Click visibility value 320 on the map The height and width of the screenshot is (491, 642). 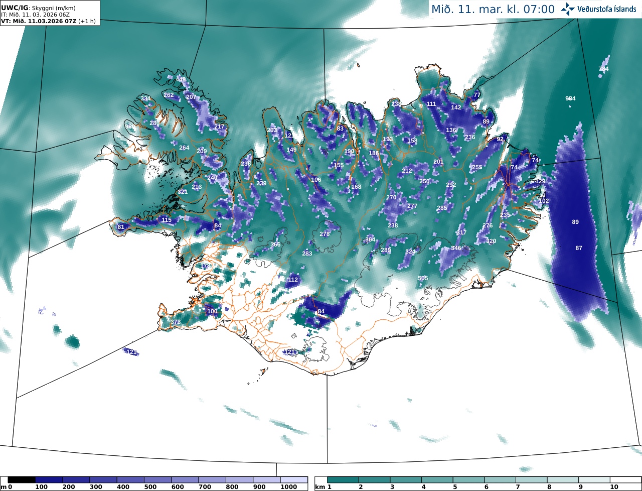[x=491, y=241]
